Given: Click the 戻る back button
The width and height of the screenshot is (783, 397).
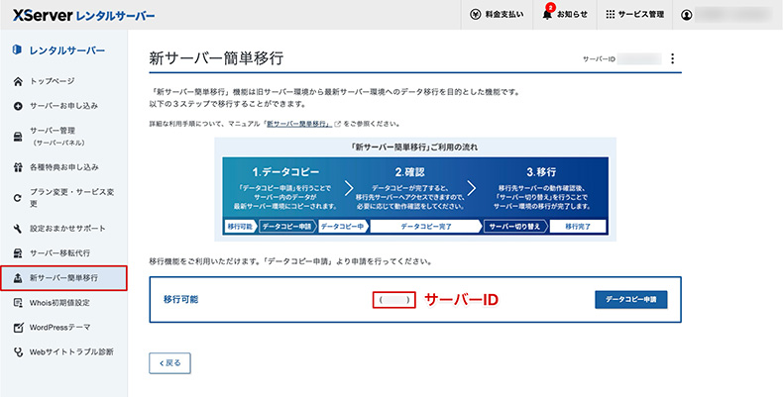Looking at the screenshot, I should pyautogui.click(x=168, y=363).
